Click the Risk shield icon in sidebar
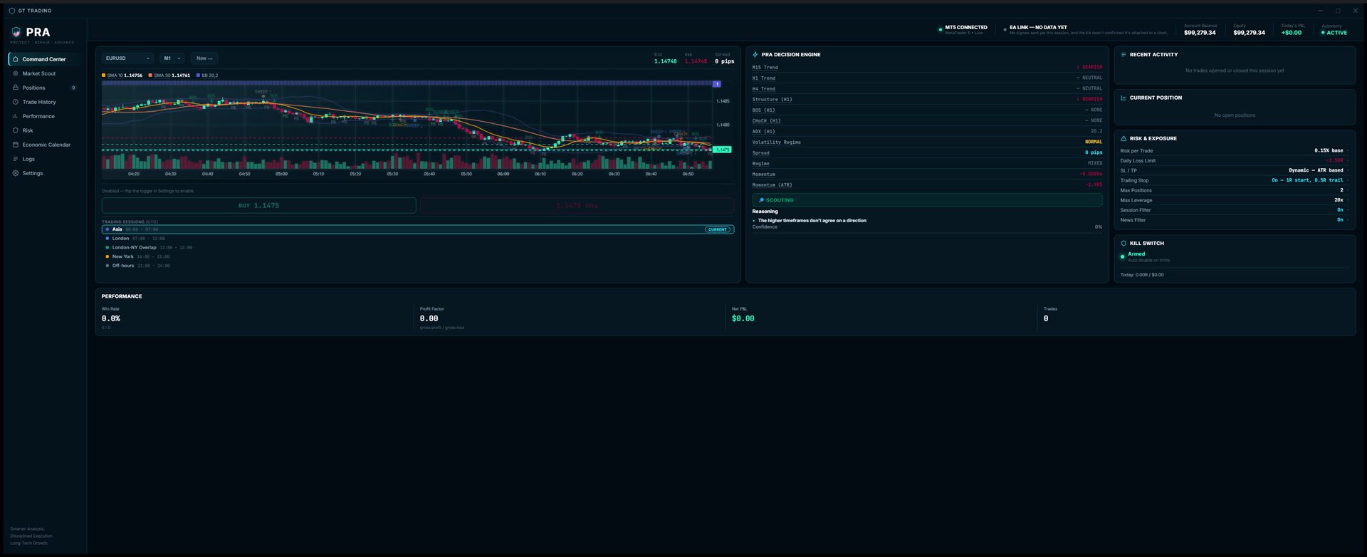 15,130
